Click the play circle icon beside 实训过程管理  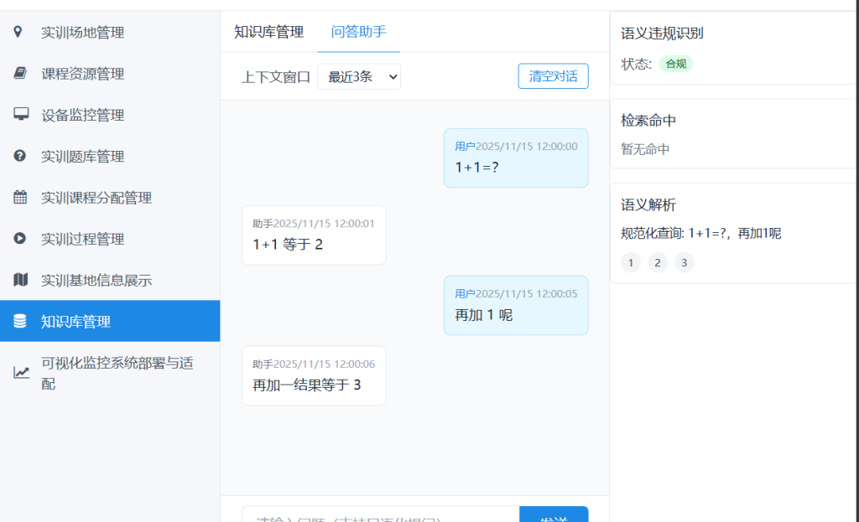pos(20,239)
